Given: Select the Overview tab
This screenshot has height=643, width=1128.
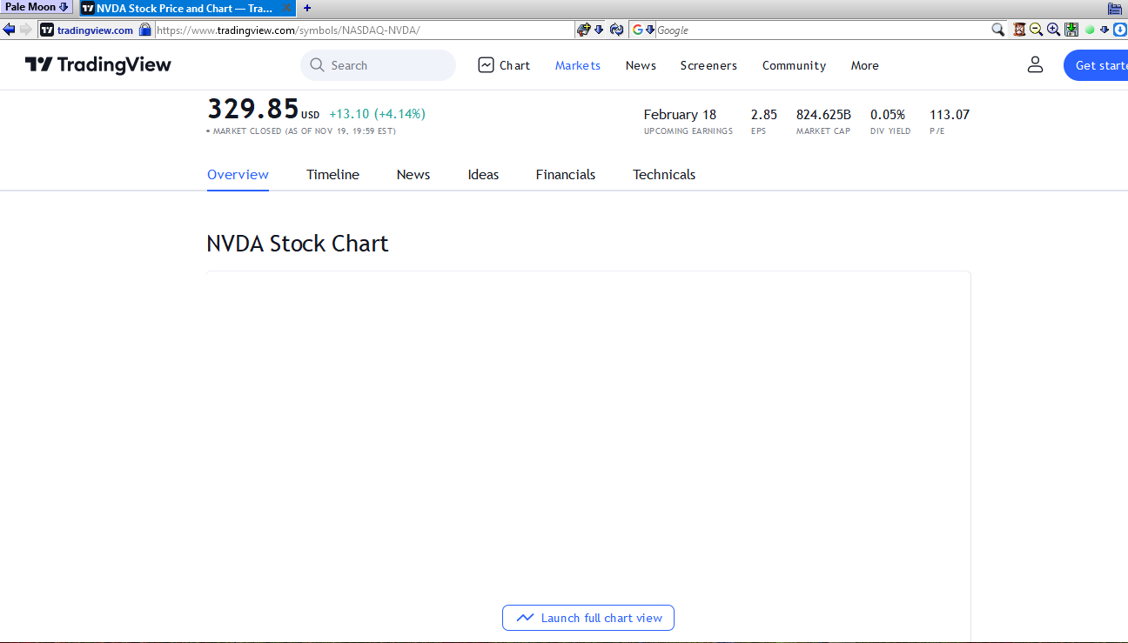Looking at the screenshot, I should [x=238, y=174].
